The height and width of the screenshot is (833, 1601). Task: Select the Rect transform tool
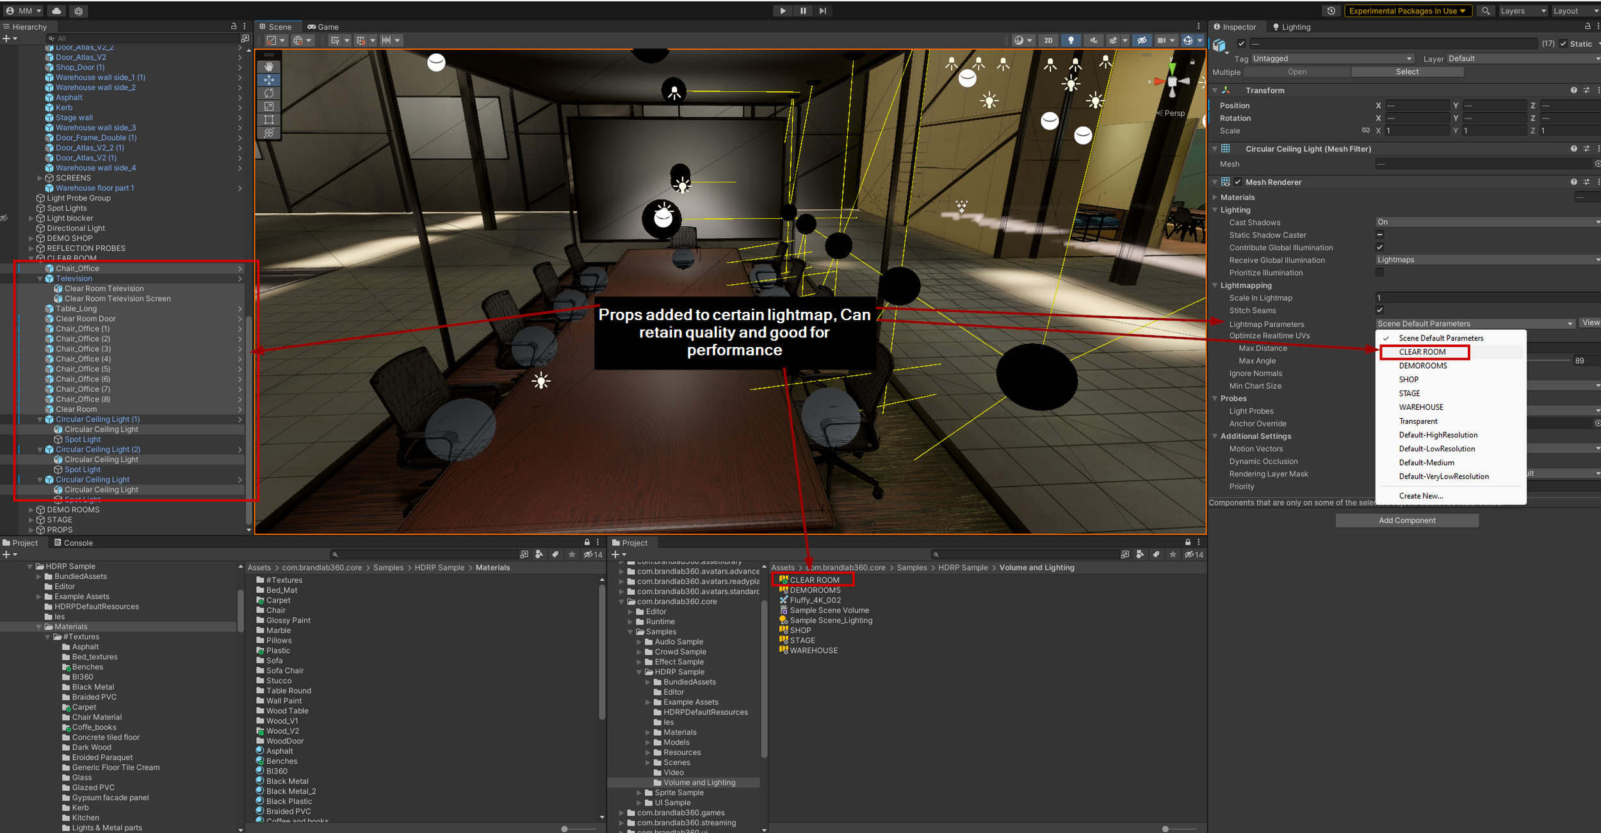click(269, 120)
